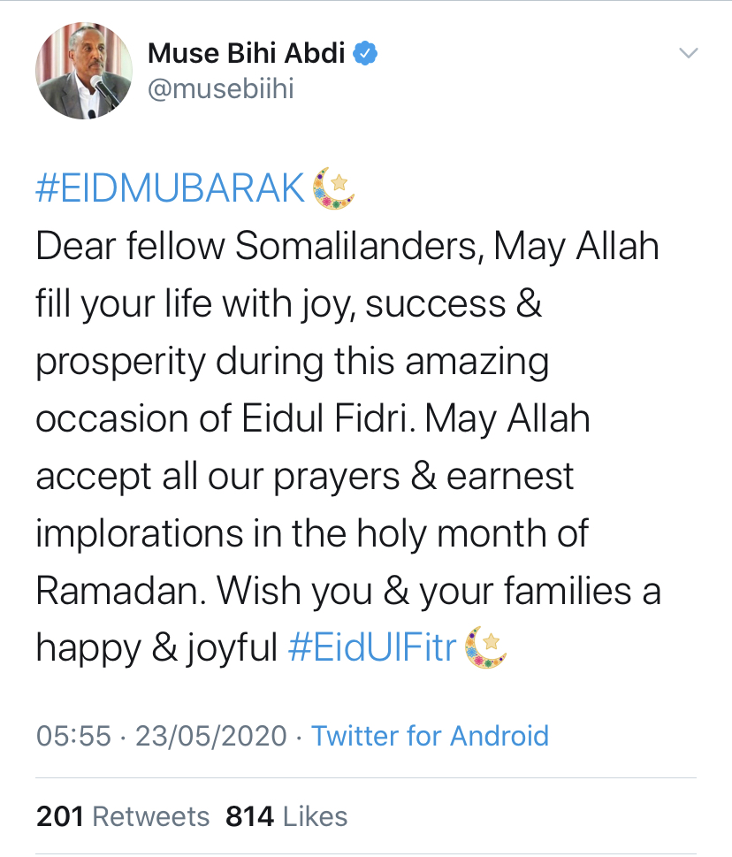Click the blue verified badge
Screen dimensions: 732x857
(x=366, y=54)
